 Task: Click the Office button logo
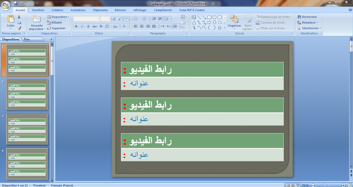click(6, 5)
